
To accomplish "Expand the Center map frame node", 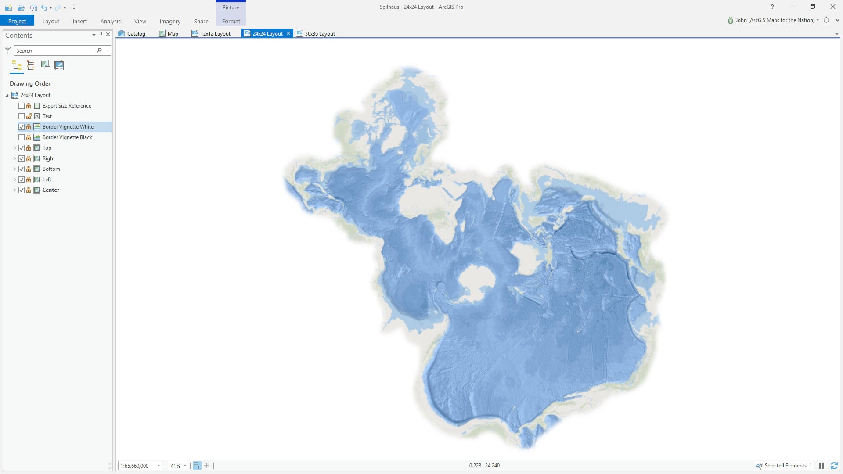I will click(x=14, y=190).
